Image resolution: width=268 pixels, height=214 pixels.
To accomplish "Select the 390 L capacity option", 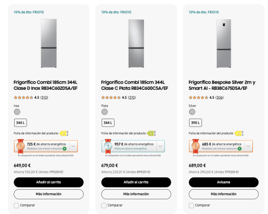I will [195, 123].
